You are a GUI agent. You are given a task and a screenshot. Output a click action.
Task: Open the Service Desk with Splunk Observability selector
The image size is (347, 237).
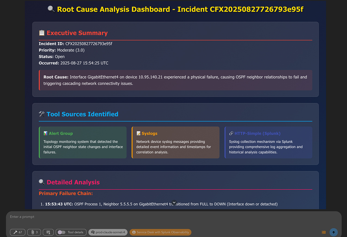pyautogui.click(x=161, y=232)
